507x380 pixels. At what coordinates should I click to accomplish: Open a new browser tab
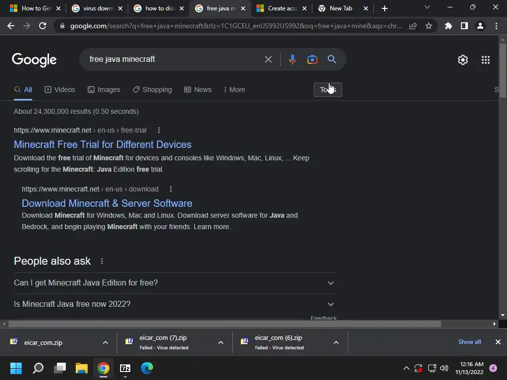pos(384,8)
